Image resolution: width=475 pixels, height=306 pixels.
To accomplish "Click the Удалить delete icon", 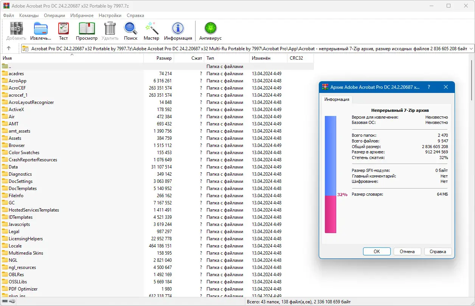I will [110, 28].
